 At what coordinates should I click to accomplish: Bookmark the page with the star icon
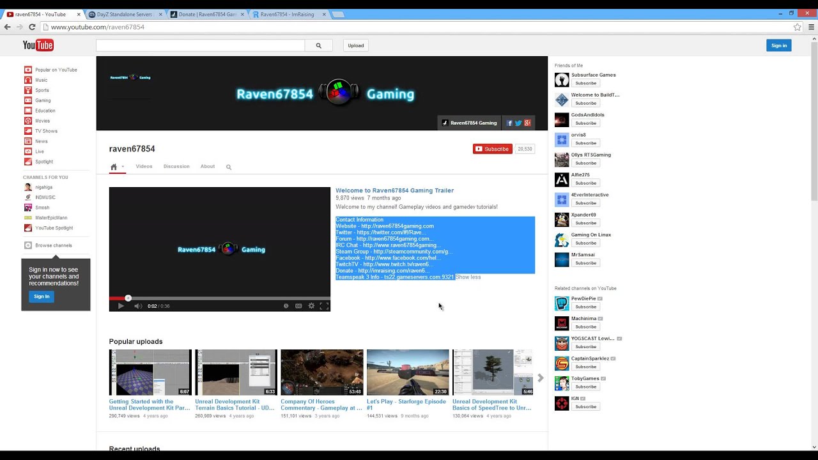coord(798,27)
